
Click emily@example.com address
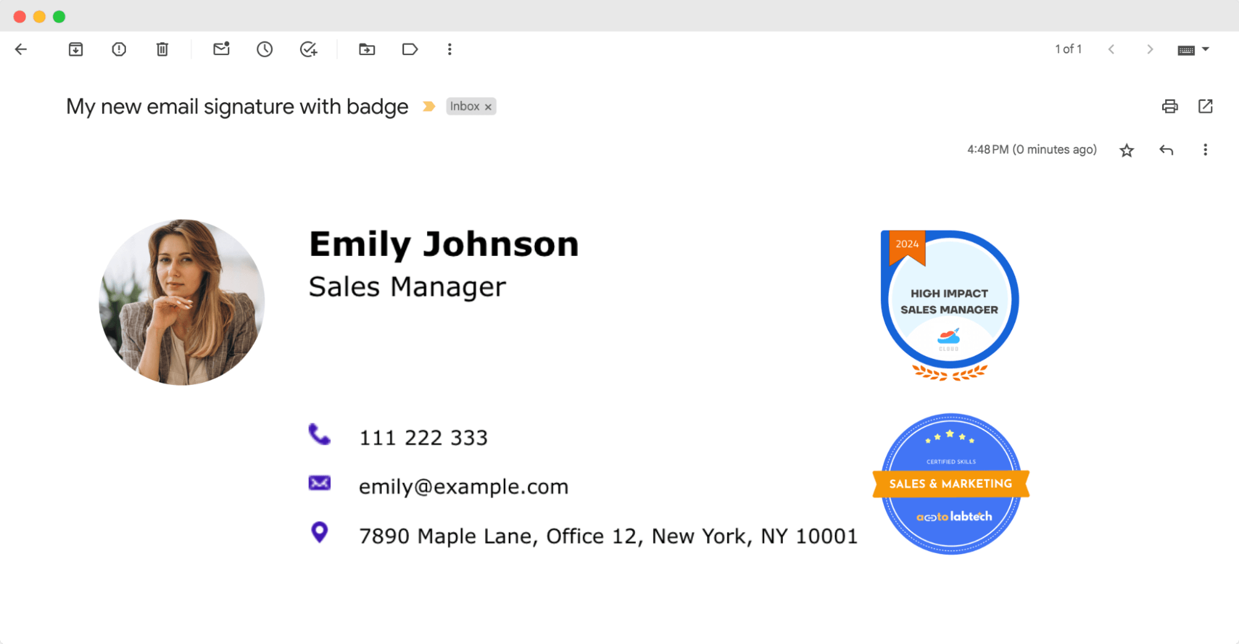point(464,487)
